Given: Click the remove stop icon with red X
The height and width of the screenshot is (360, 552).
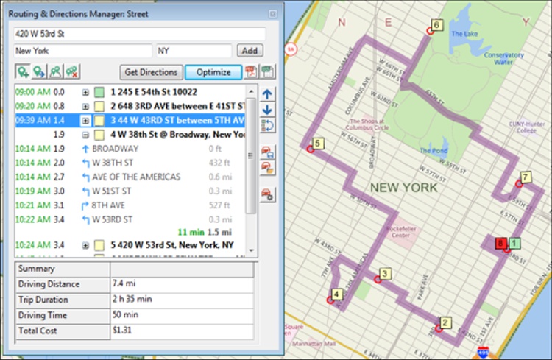Looking at the screenshot, I should [x=71, y=72].
